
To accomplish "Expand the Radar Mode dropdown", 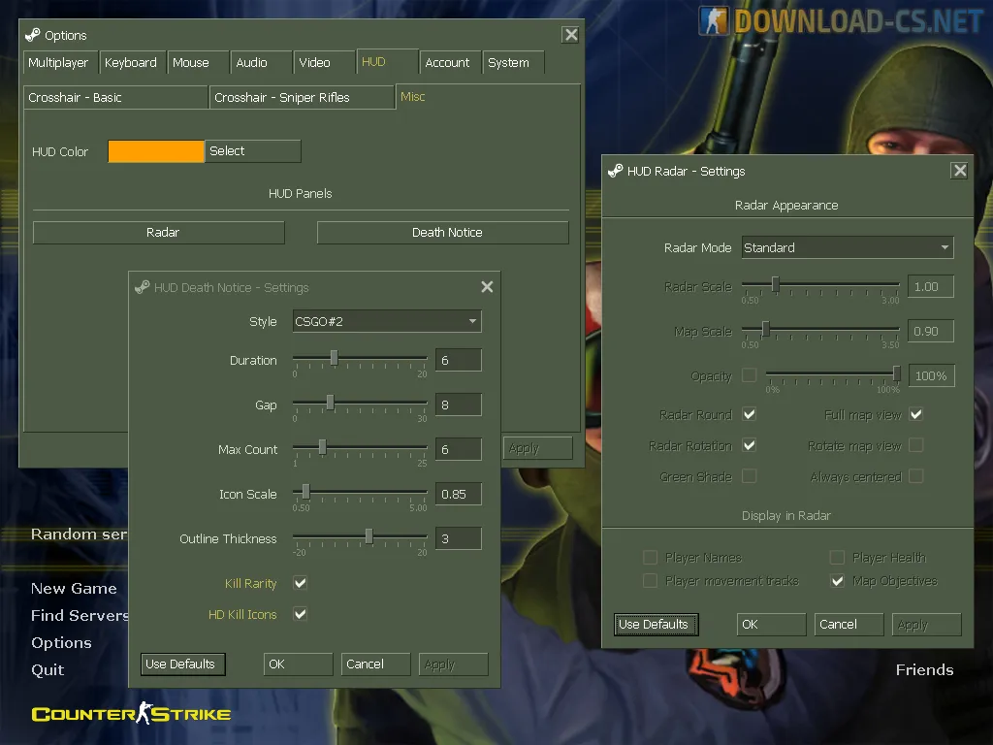I will (848, 247).
